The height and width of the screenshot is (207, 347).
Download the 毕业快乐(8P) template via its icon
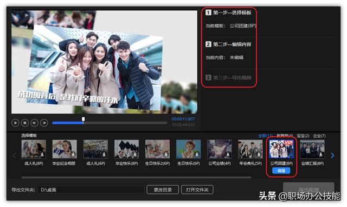(135, 155)
